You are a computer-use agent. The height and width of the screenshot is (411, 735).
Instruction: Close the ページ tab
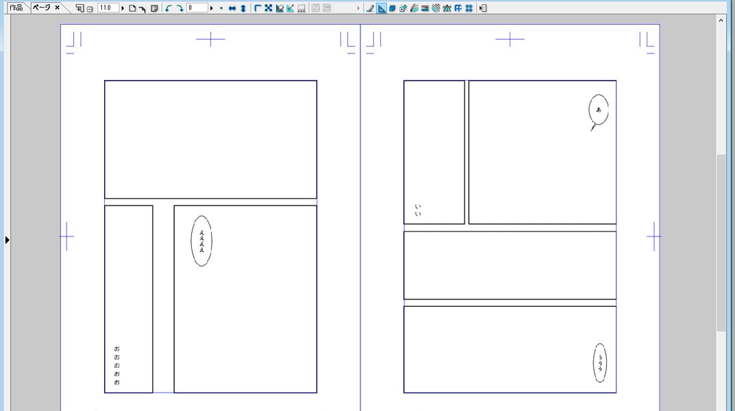[x=57, y=8]
